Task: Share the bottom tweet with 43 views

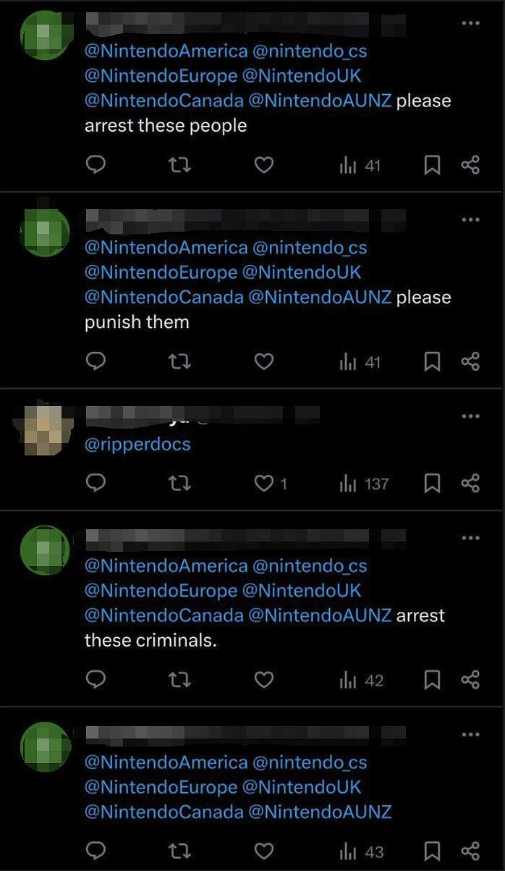Action: coord(470,851)
